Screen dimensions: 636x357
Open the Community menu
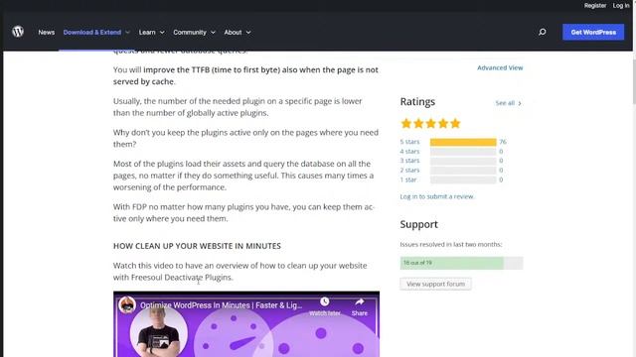click(190, 33)
